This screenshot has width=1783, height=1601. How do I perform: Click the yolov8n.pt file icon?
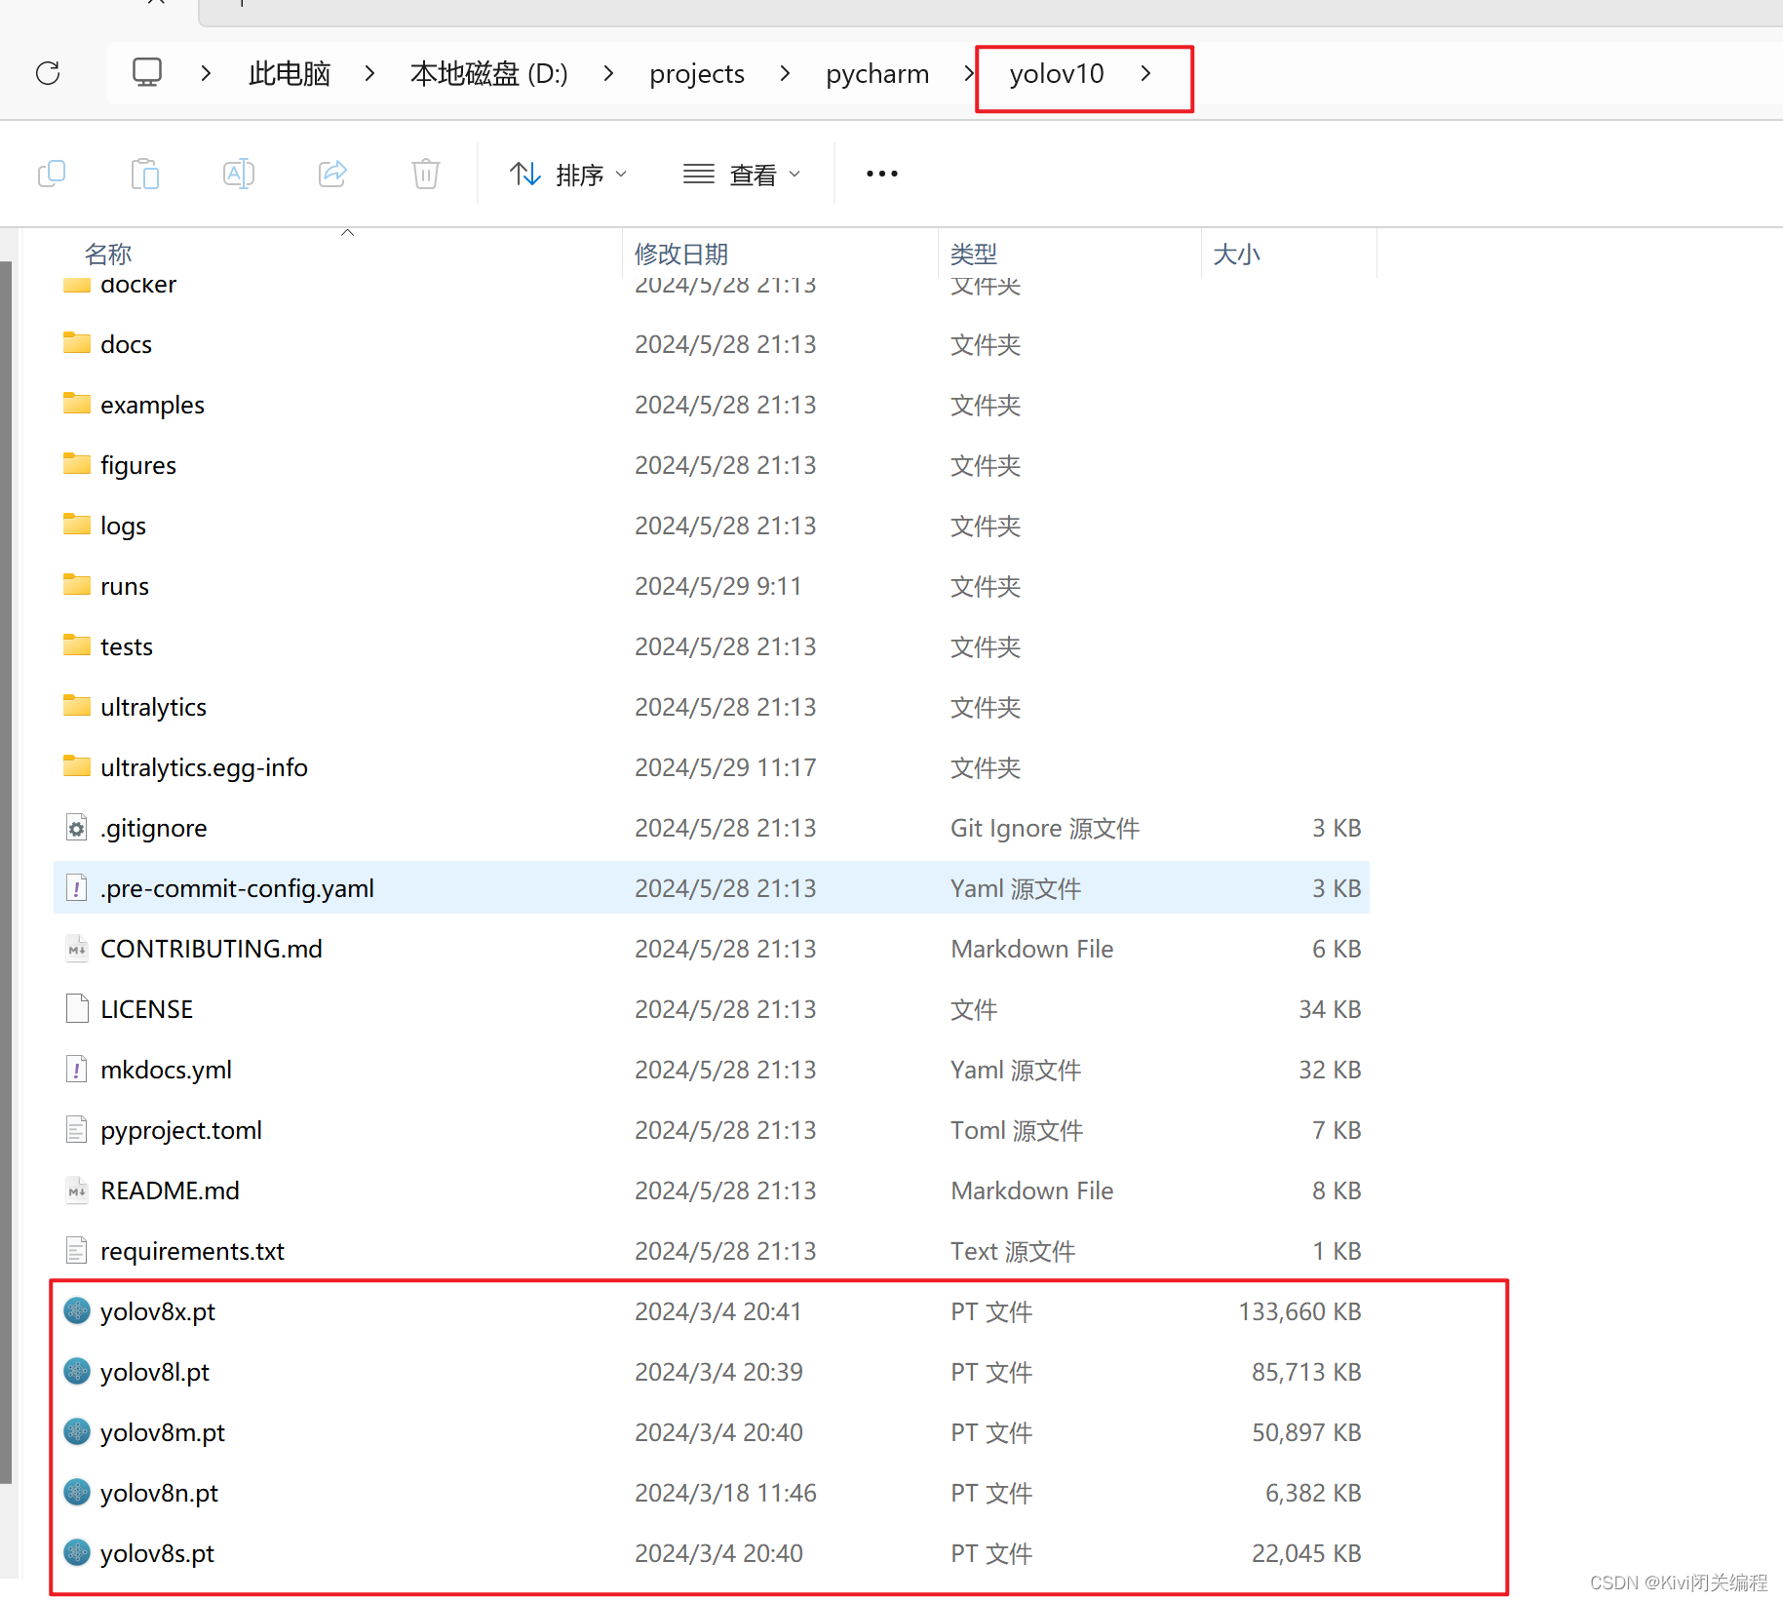click(77, 1493)
